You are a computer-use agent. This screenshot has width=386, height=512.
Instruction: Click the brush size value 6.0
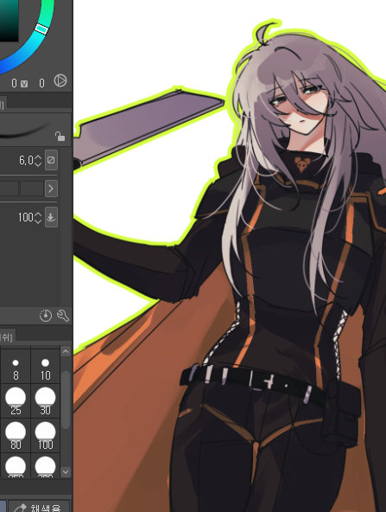pyautogui.click(x=26, y=160)
